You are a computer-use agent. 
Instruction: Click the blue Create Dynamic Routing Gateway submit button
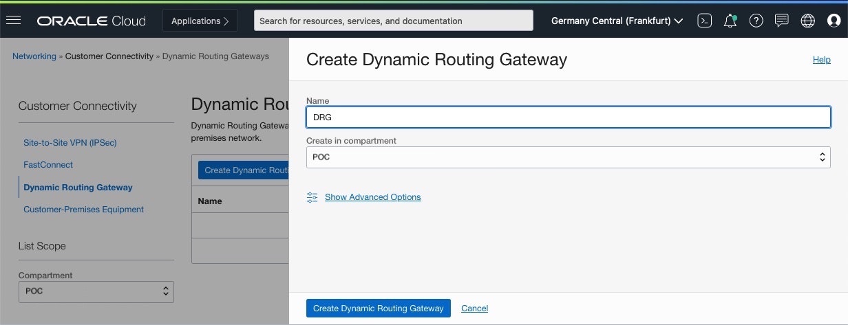378,309
